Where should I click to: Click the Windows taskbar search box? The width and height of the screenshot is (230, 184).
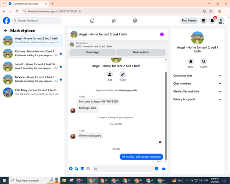click(x=34, y=180)
